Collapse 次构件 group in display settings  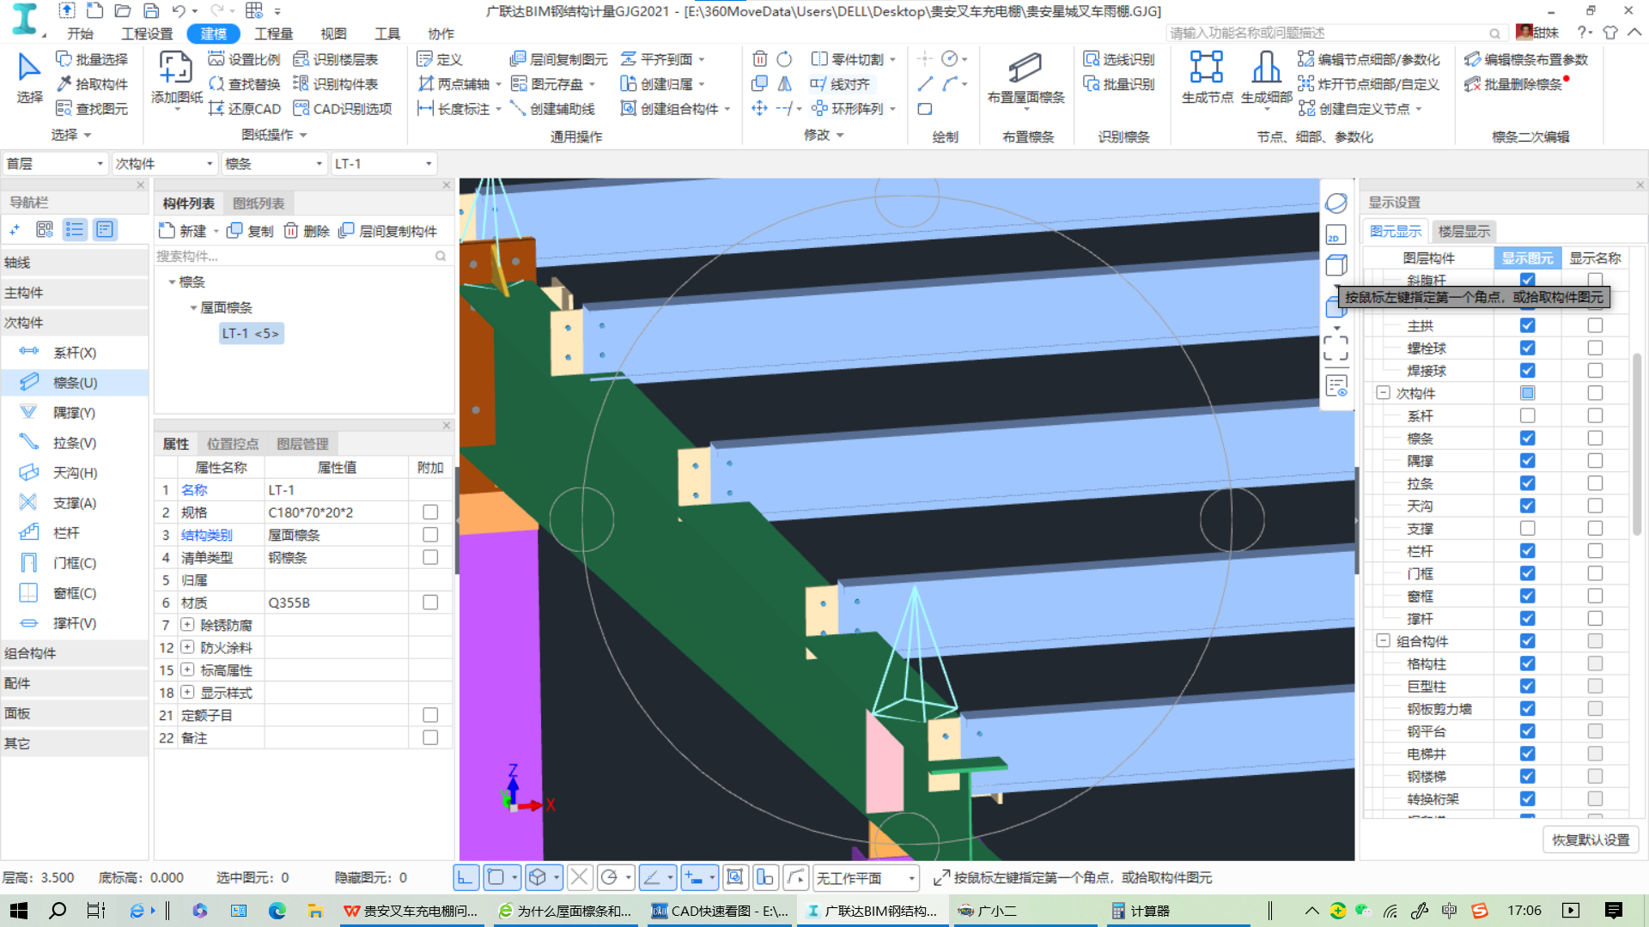(1383, 393)
